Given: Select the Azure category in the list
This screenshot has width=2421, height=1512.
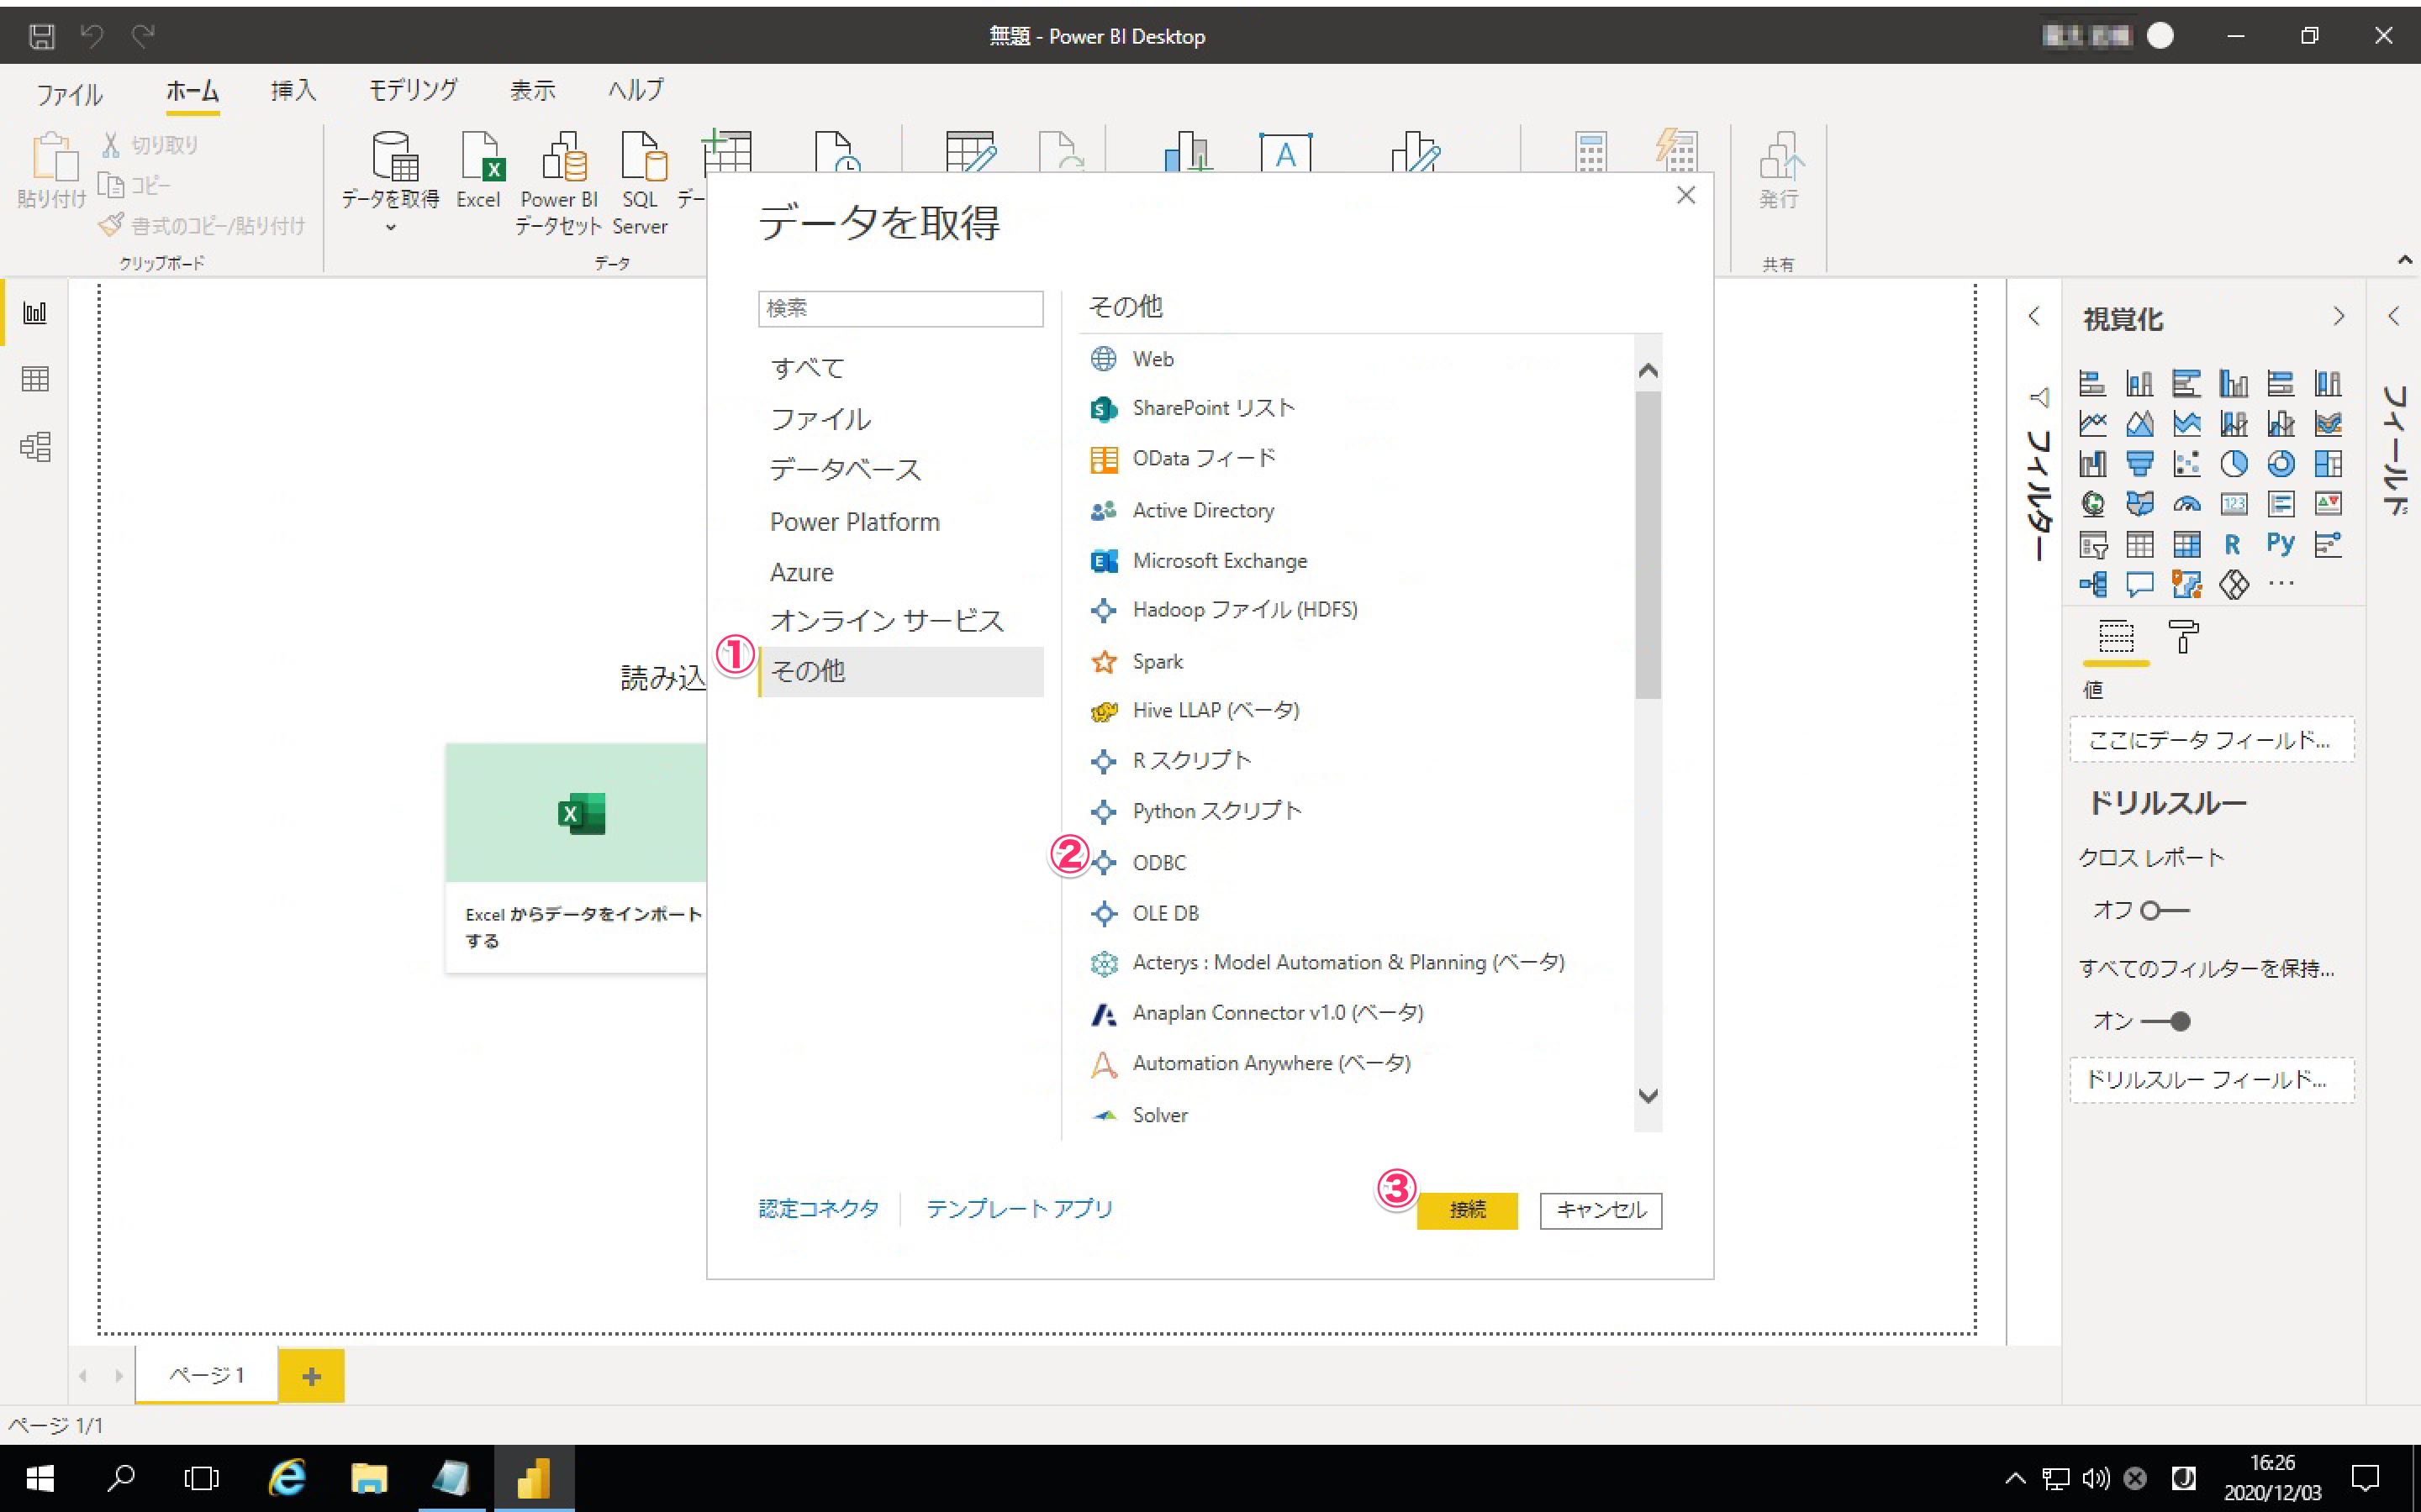Looking at the screenshot, I should 801,572.
